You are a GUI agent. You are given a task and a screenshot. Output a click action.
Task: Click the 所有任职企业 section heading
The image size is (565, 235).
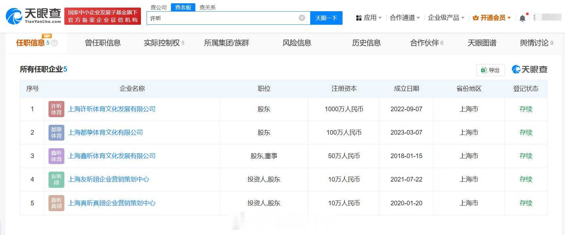tap(44, 69)
